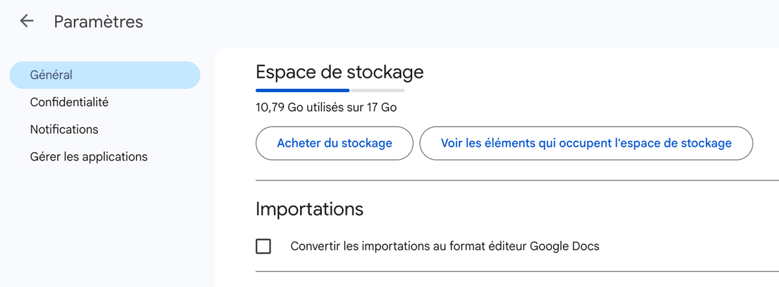779x287 pixels.
Task: Open Gérer les applications in sidebar
Action: 88,156
